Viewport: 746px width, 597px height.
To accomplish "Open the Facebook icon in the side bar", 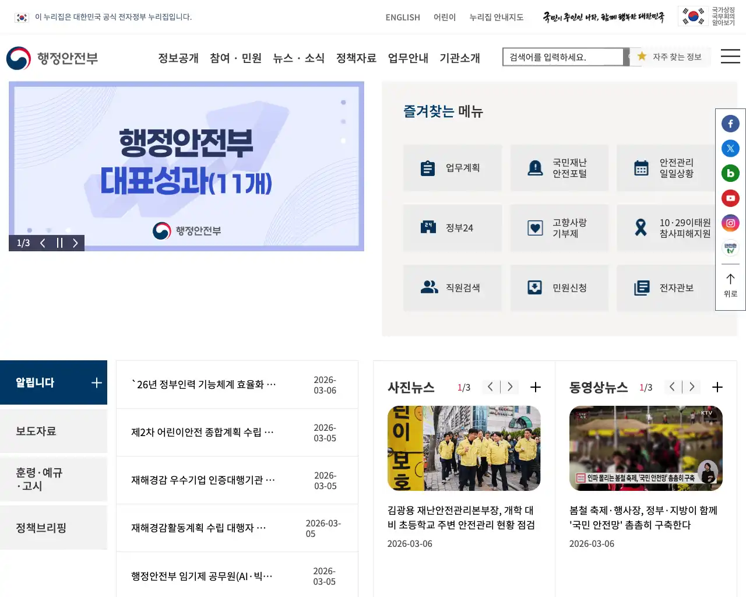I will pyautogui.click(x=730, y=123).
